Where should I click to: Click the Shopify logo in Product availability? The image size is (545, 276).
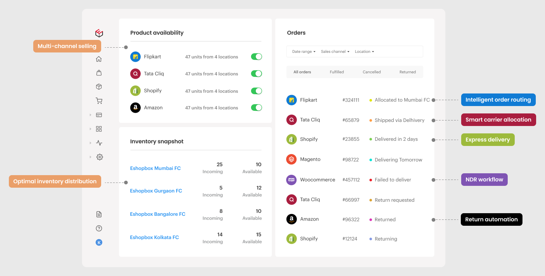coord(136,91)
